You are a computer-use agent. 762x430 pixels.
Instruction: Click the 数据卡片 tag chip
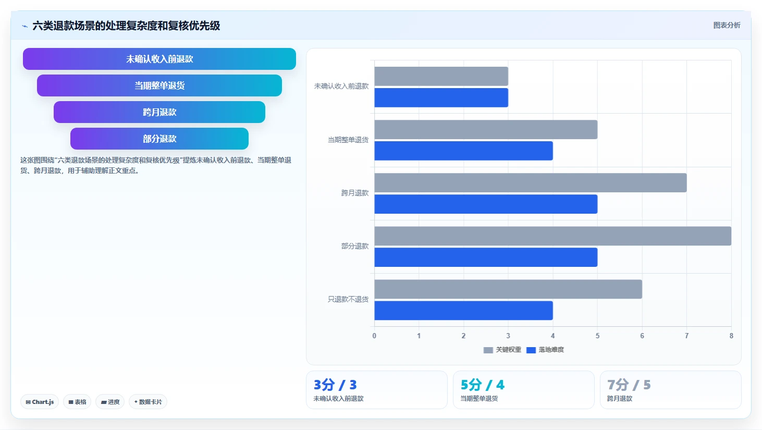tap(148, 402)
